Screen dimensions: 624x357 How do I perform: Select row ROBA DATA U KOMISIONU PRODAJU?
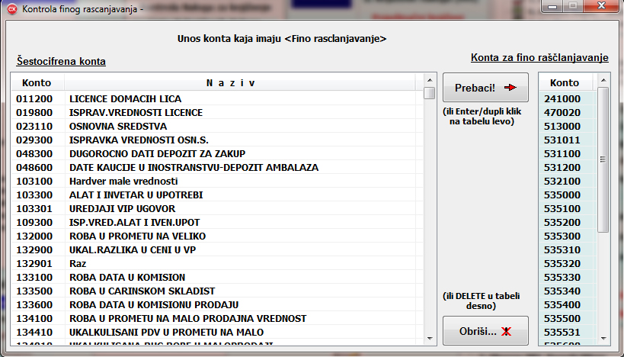pyautogui.click(x=217, y=305)
